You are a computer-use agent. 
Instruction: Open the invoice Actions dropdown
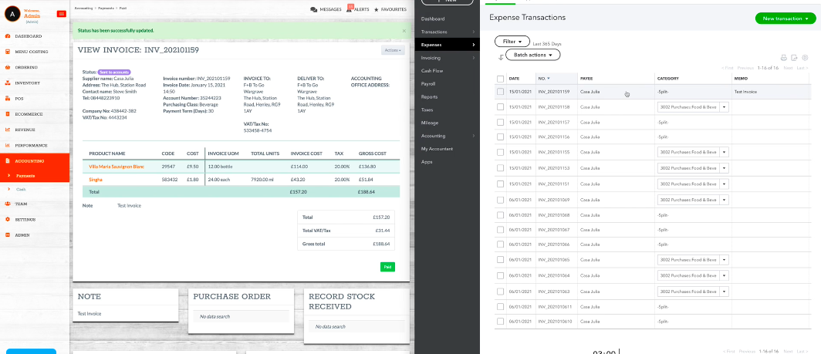(393, 50)
